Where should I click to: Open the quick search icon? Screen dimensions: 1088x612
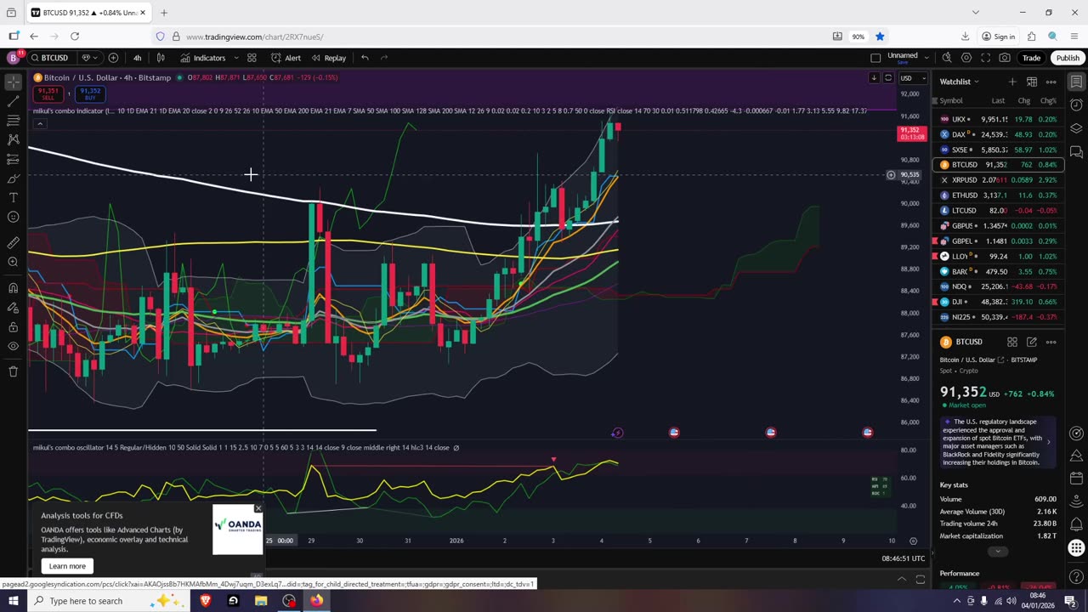click(947, 58)
